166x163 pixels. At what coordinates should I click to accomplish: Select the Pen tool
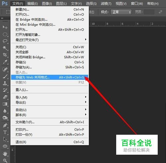pyautogui.click(x=5, y=125)
